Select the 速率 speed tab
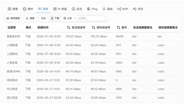This screenshot has width=185, height=104. [43, 9]
